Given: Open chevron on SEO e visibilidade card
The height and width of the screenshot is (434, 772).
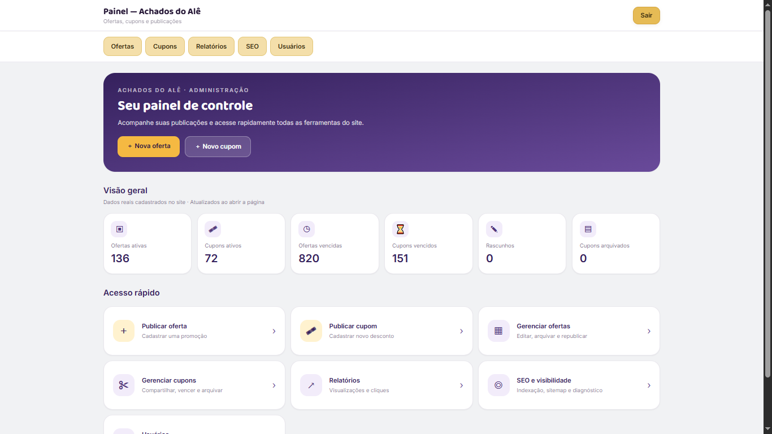Looking at the screenshot, I should pos(649,385).
